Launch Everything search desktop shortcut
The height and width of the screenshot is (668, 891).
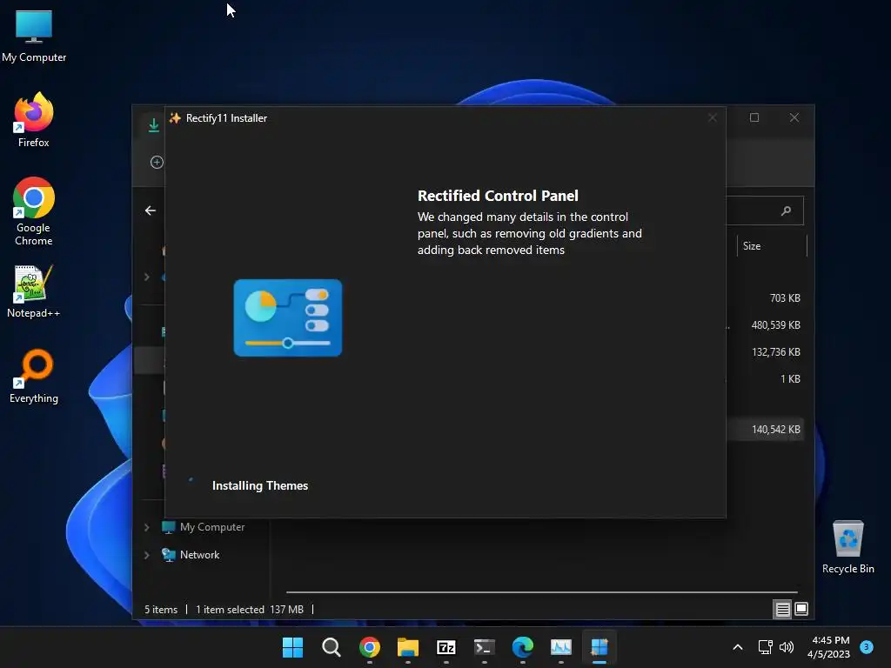34,376
